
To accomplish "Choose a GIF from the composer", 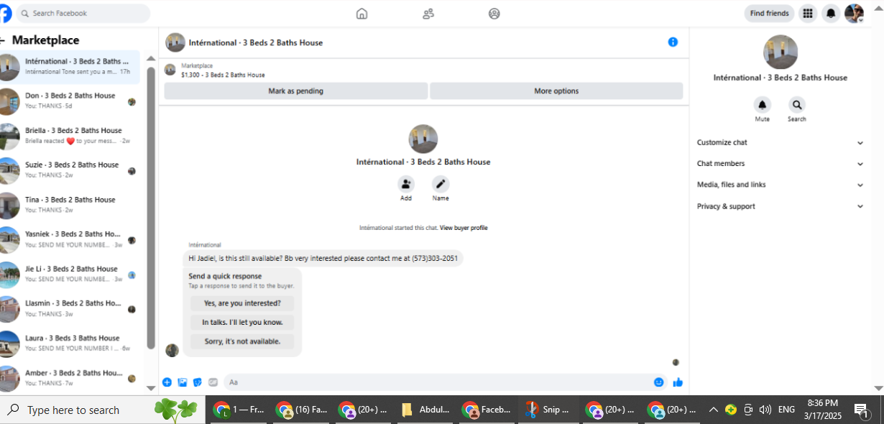I will [x=213, y=382].
